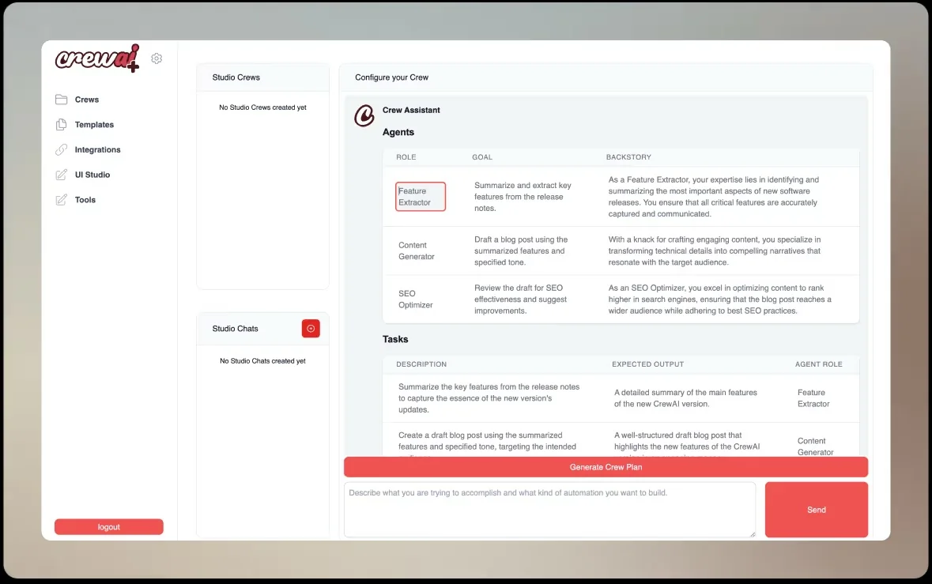Viewport: 932px width, 584px height.
Task: Select the highlighted Feature Extractor role cell
Action: (x=421, y=197)
